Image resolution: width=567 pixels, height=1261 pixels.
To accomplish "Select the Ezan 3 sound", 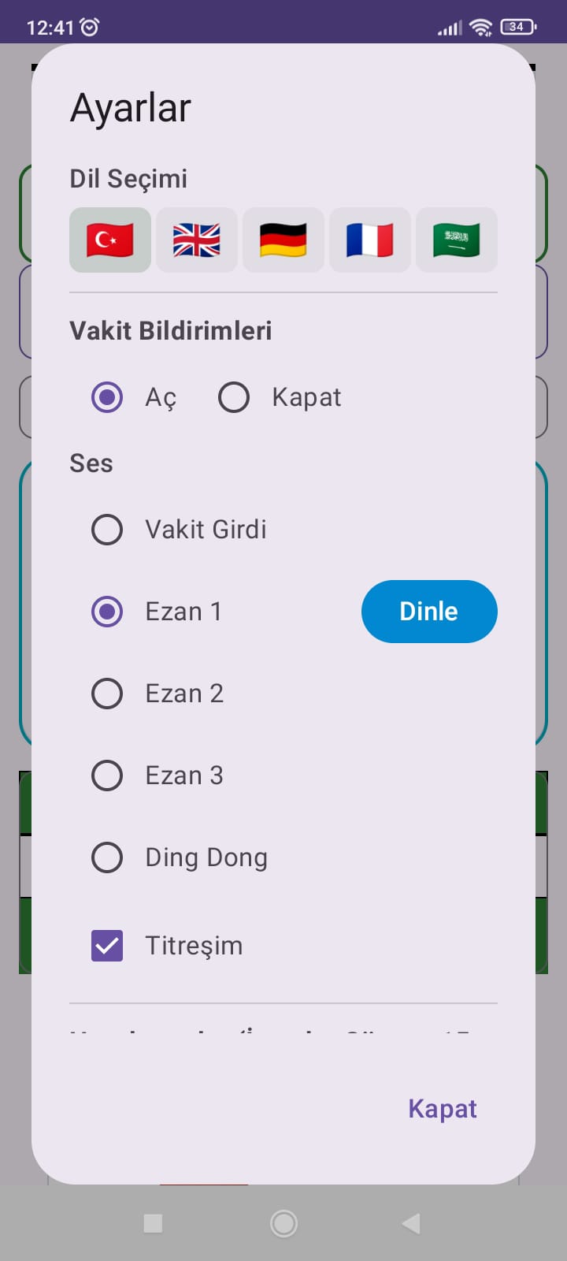I will coord(107,776).
